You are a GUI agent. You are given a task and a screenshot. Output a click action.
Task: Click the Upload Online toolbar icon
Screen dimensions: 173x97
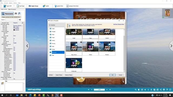click(x=56, y=6)
